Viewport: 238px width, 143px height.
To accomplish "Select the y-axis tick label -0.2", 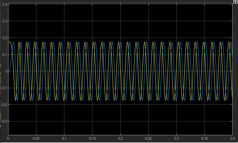I will [x=4, y=105].
